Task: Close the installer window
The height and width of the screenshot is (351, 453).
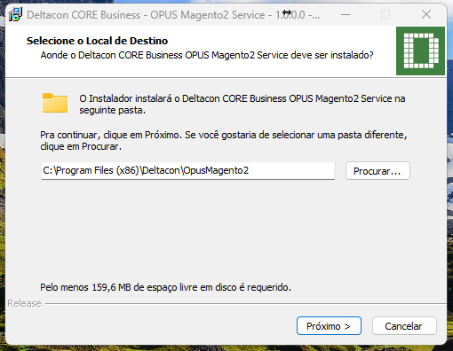Action: coord(426,14)
